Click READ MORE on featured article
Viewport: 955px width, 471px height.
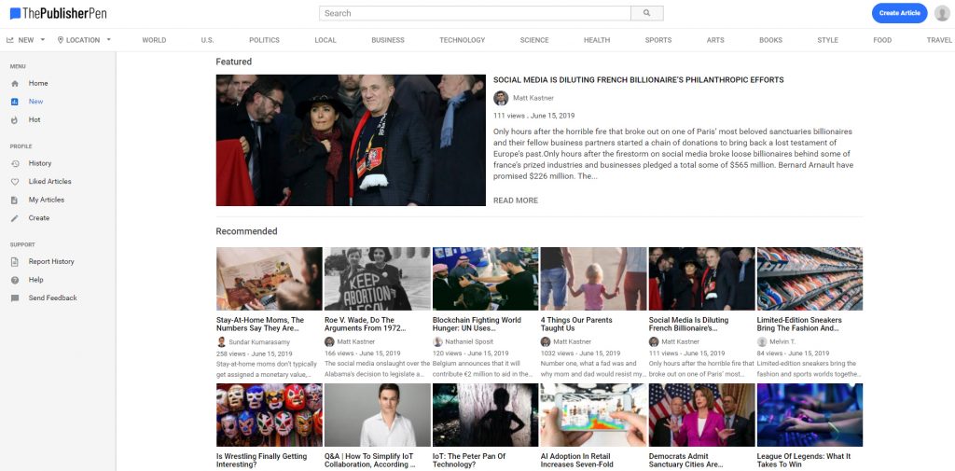516,201
